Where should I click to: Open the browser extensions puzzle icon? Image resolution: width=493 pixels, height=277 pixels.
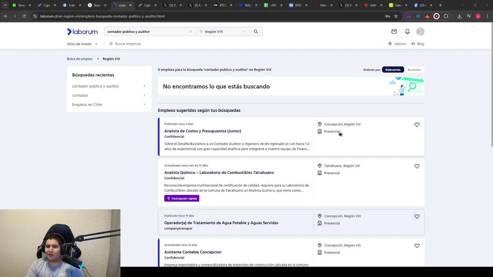[446, 16]
